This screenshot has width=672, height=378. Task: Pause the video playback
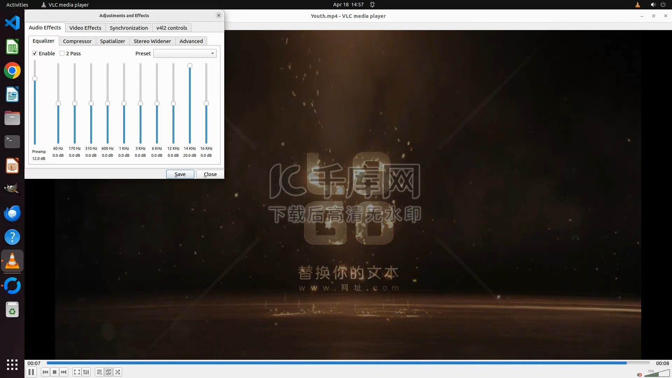31,372
